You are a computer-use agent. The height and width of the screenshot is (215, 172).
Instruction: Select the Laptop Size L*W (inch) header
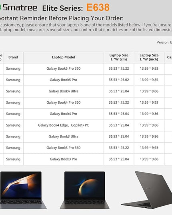[x=149, y=57]
